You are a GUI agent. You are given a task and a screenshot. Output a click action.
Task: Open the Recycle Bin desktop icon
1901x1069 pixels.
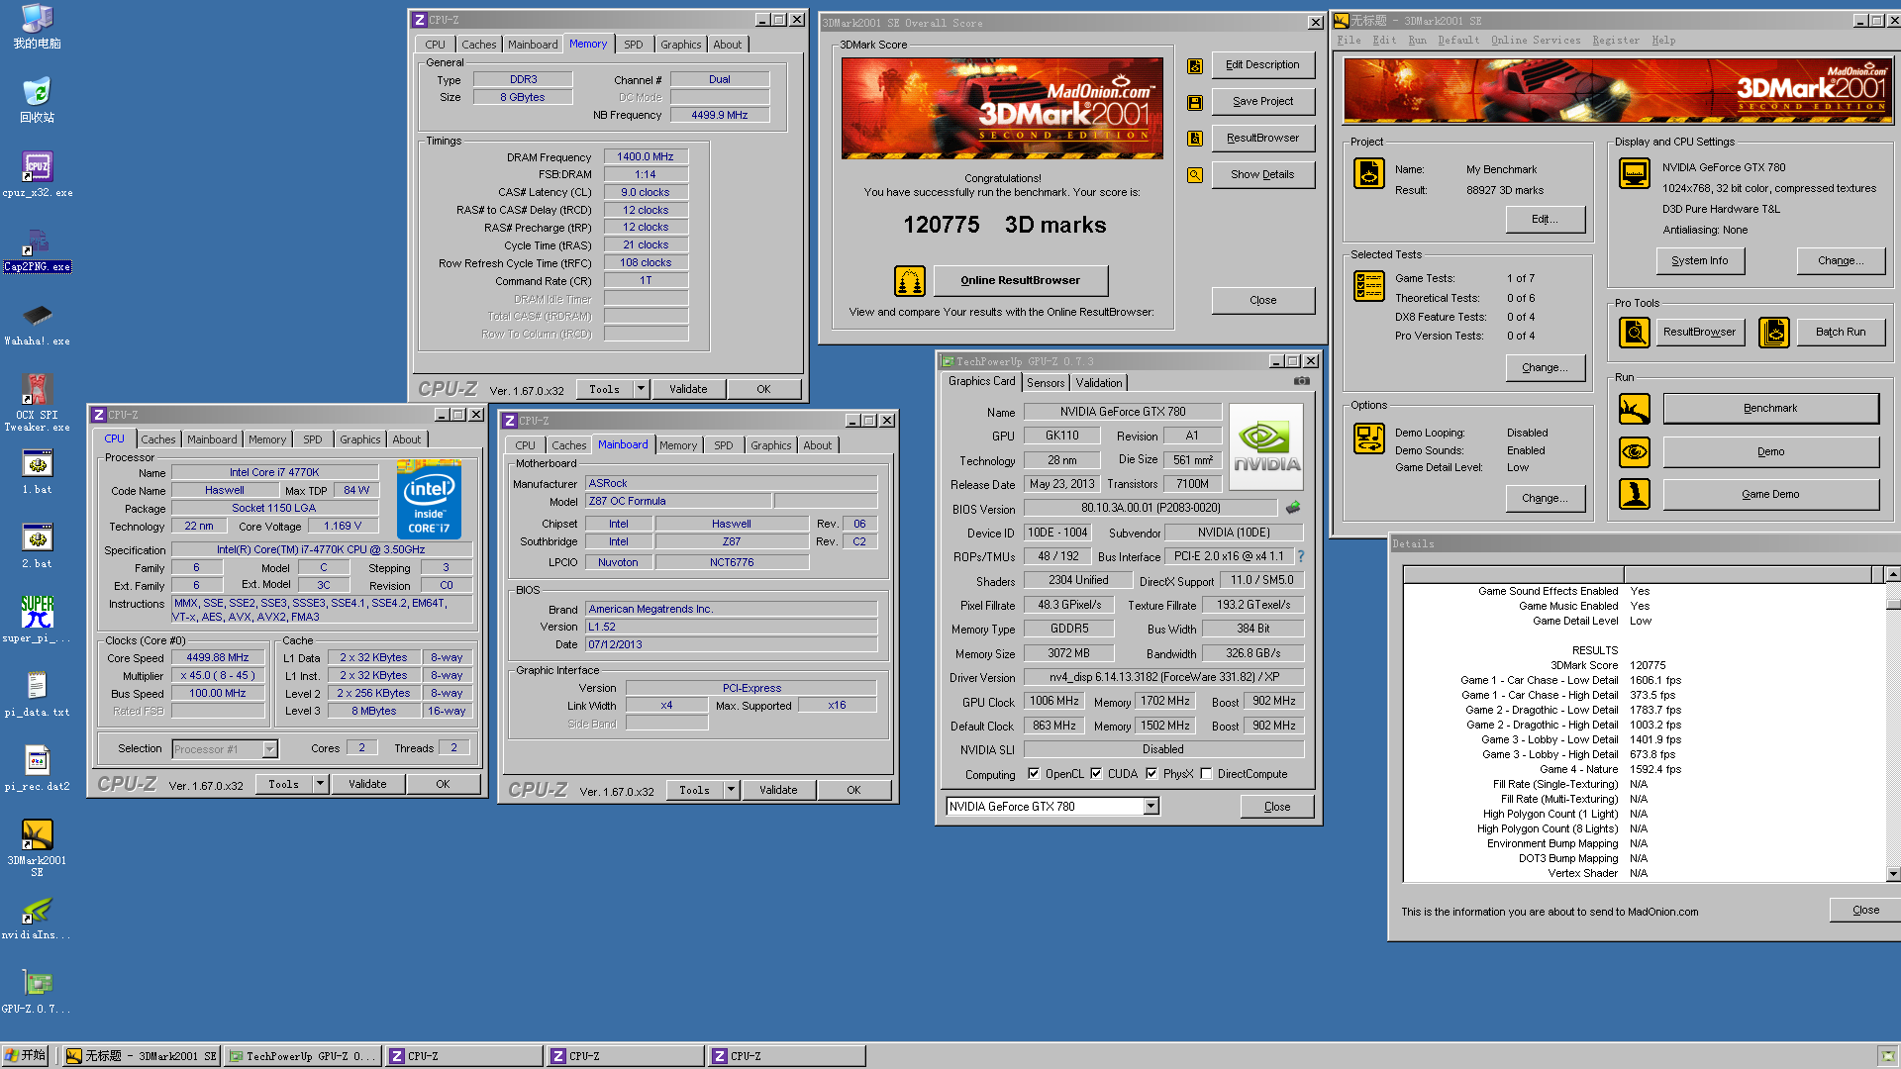click(x=37, y=100)
